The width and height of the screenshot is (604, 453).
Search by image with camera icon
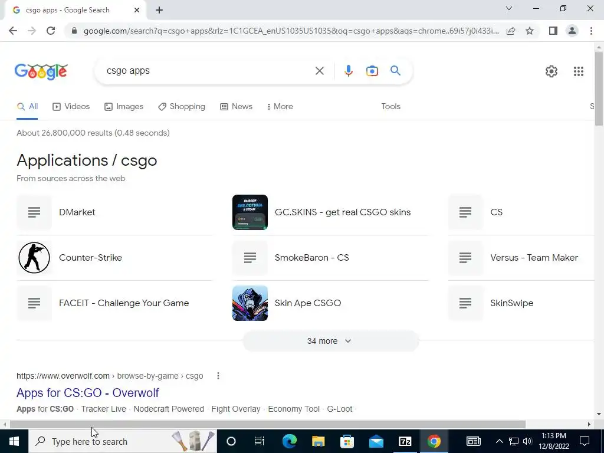tap(372, 71)
